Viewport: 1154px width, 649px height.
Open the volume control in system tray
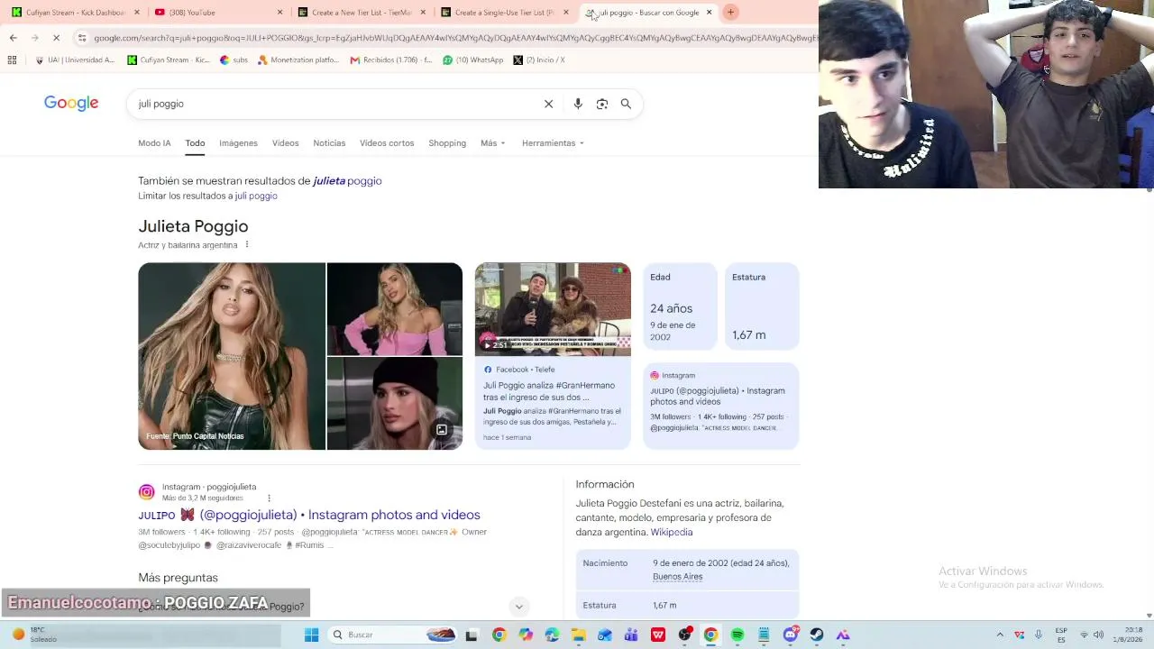pyautogui.click(x=1098, y=635)
